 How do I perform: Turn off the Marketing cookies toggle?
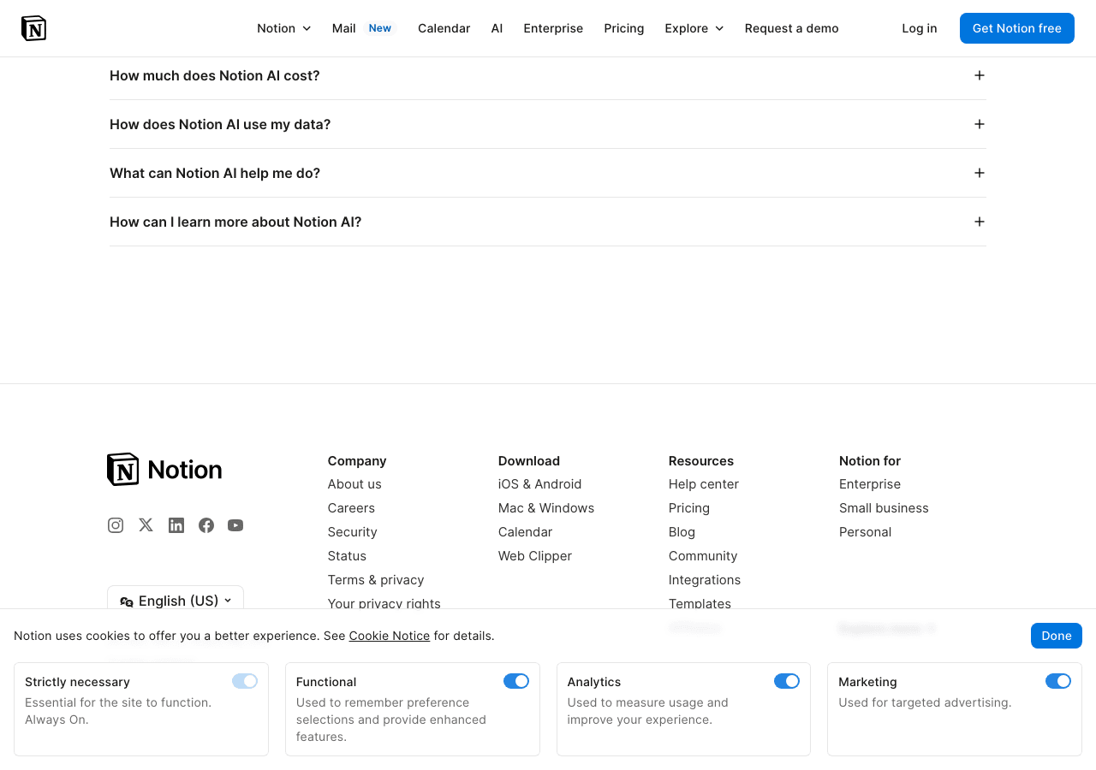pos(1057,681)
